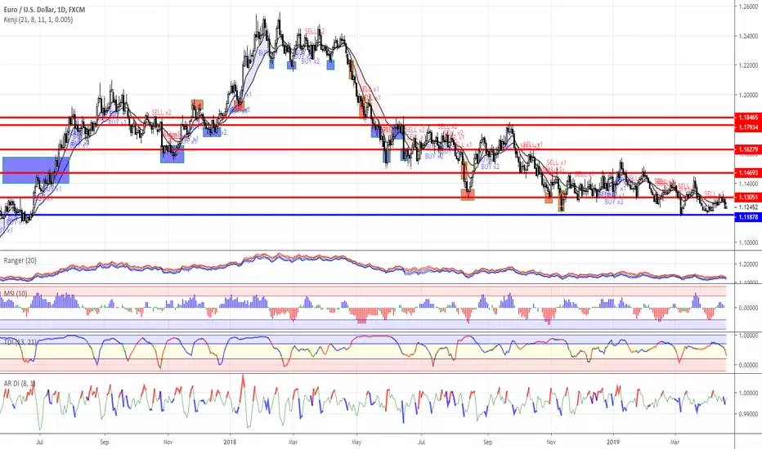Click the 1.14693 red price label

pos(748,173)
